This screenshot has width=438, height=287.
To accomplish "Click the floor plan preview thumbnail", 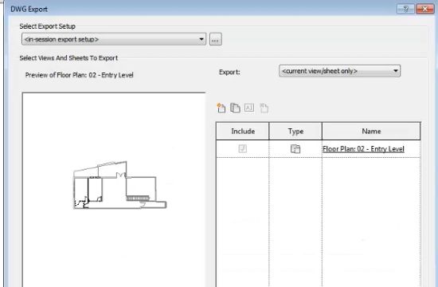I will tap(119, 185).
